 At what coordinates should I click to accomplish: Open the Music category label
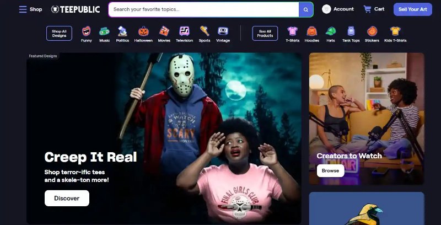tap(104, 40)
